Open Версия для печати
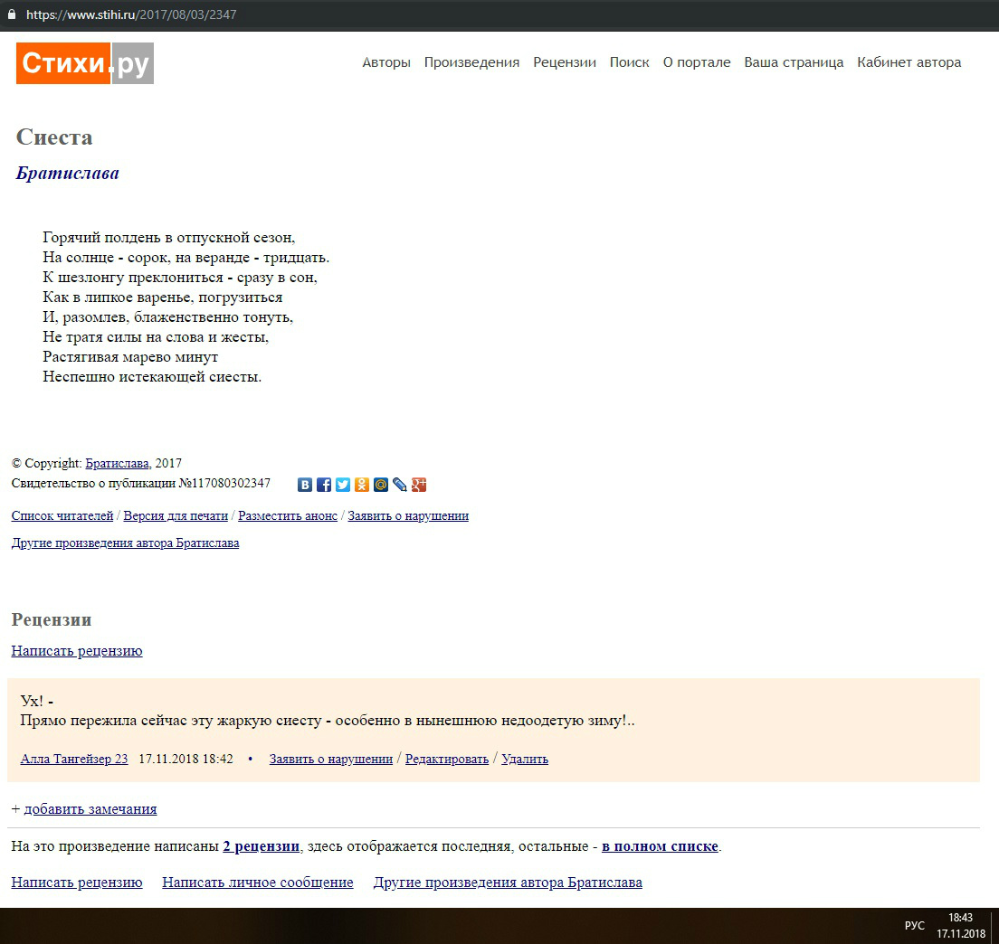 point(176,516)
